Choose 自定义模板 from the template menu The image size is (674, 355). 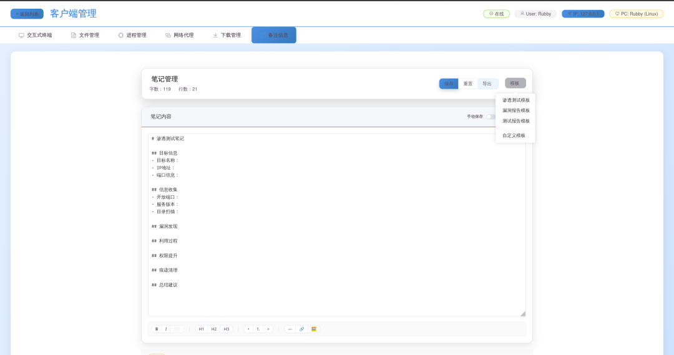tap(515, 135)
